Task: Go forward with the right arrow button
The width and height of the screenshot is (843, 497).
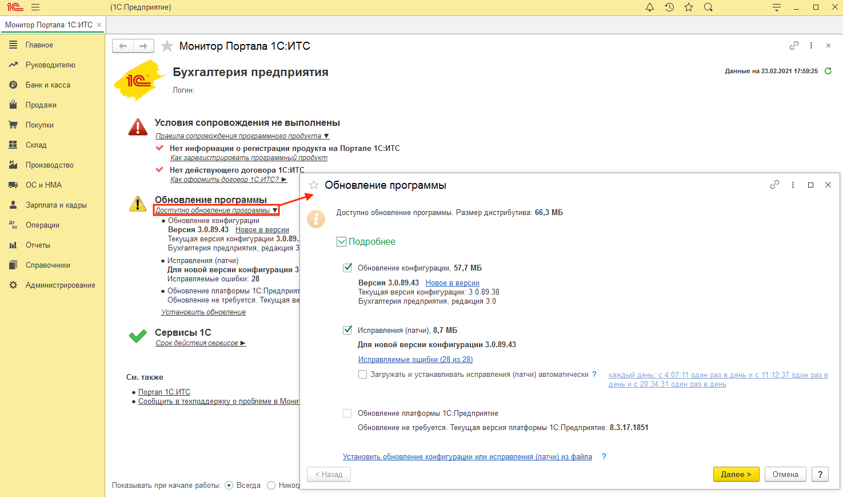Action: 143,46
